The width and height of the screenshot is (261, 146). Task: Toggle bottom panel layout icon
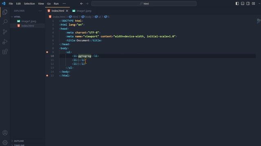pyautogui.click(x=243, y=4)
